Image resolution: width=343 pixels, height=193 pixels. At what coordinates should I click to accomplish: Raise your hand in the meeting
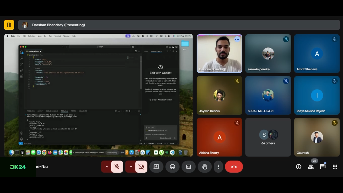(x=205, y=167)
